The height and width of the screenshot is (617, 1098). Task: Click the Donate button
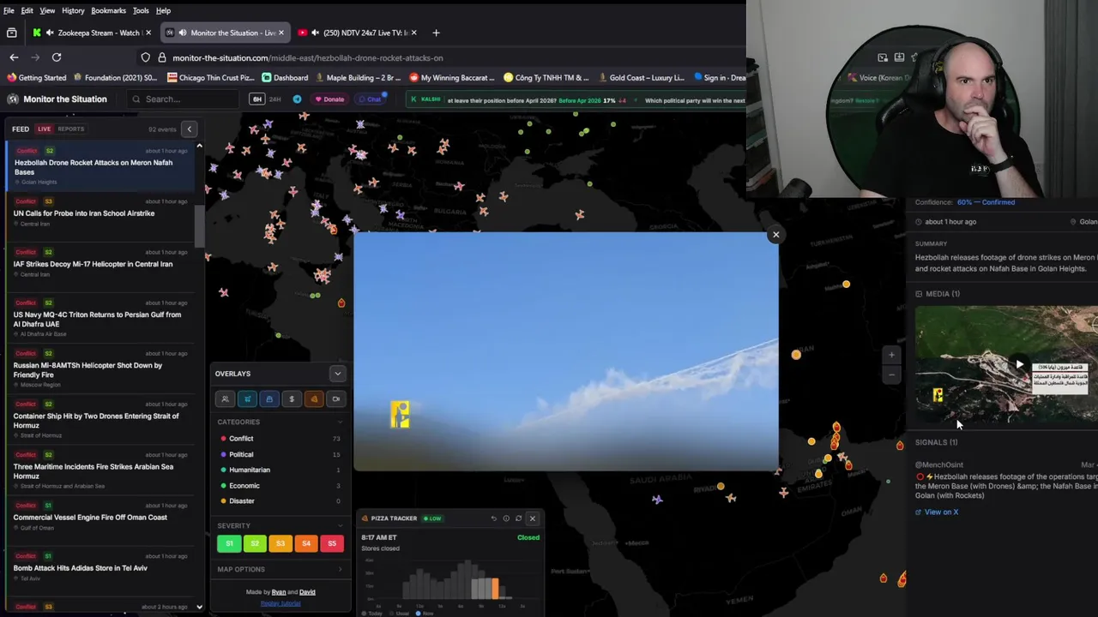click(329, 99)
